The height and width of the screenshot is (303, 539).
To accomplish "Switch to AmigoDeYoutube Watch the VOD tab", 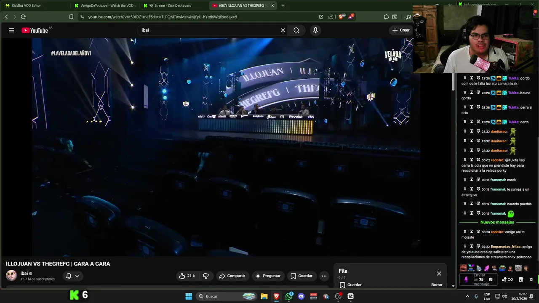I will click(105, 5).
